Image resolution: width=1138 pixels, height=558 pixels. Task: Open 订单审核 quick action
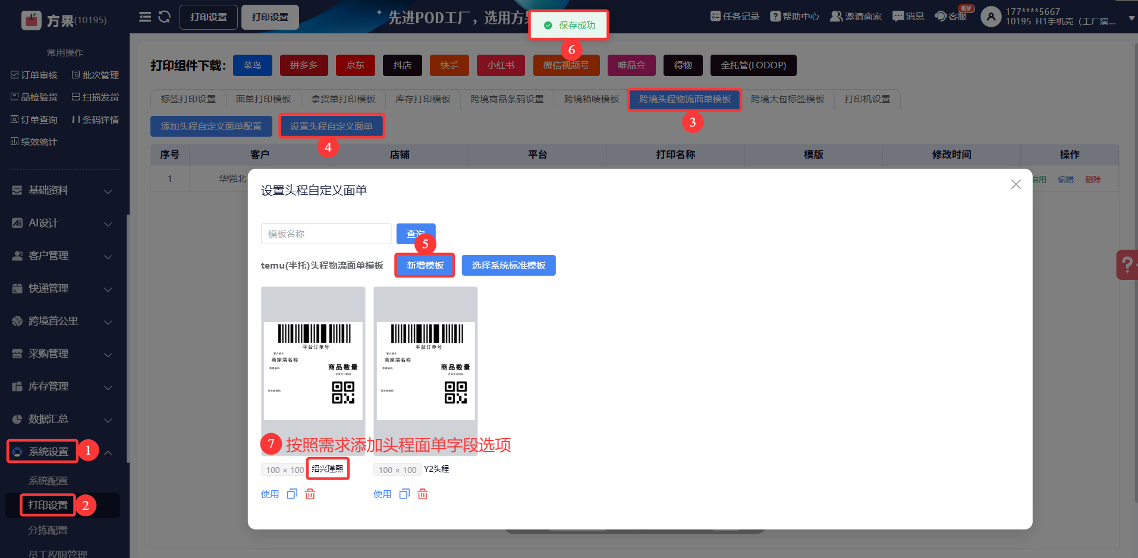pyautogui.click(x=34, y=75)
